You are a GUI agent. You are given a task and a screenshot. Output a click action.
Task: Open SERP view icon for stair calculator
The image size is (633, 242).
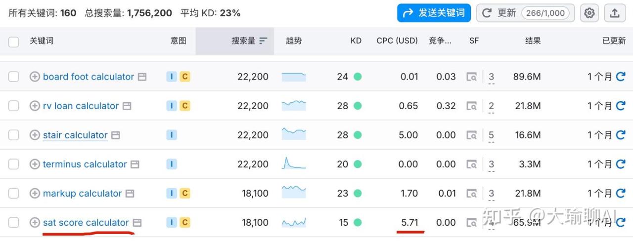click(x=472, y=135)
